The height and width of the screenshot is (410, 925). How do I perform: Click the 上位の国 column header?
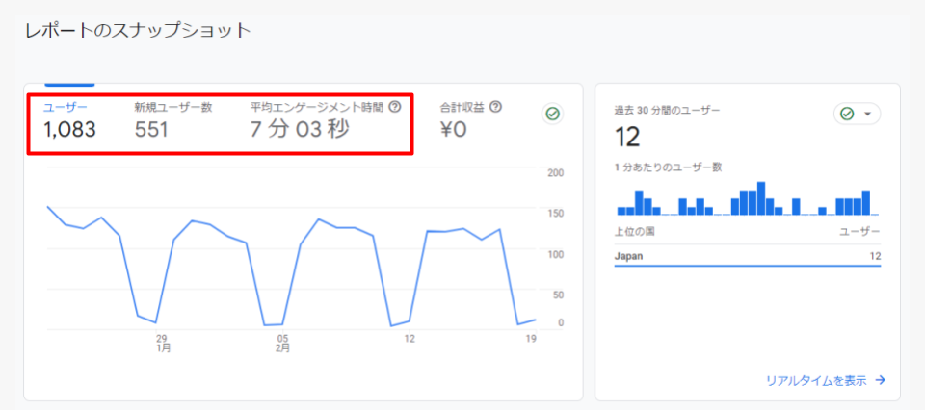pyautogui.click(x=634, y=231)
